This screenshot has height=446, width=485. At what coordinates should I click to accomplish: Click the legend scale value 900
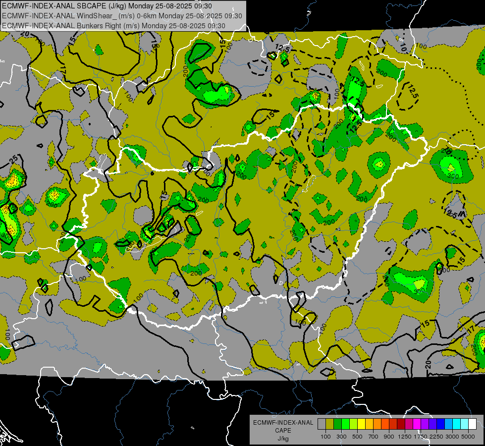[x=389, y=437]
